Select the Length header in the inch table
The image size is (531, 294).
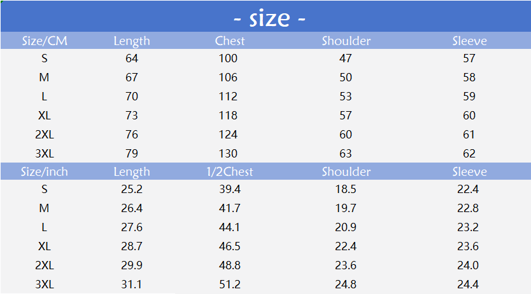pyautogui.click(x=132, y=171)
